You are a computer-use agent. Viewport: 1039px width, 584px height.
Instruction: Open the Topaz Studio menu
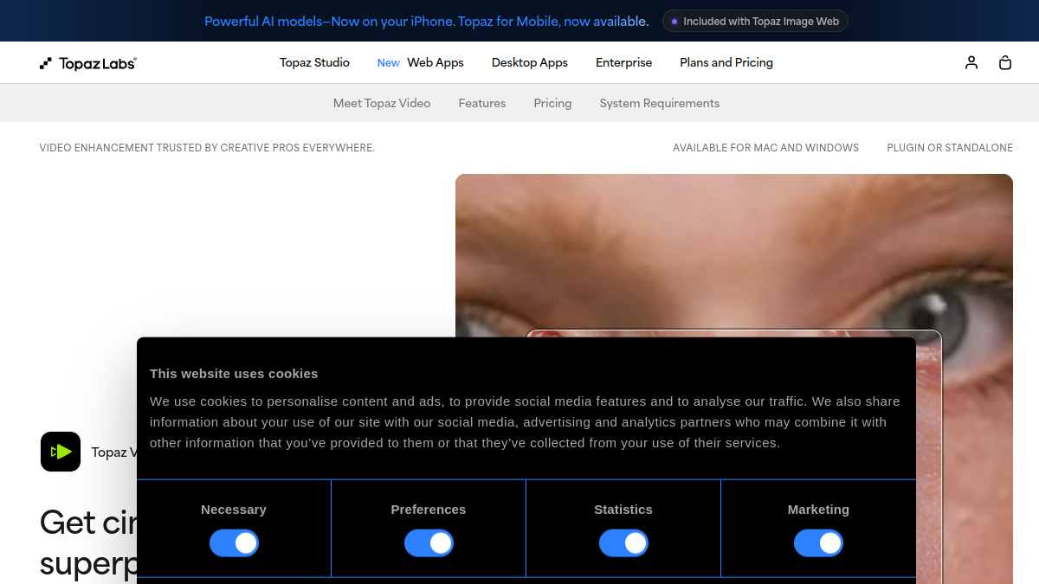click(x=314, y=62)
